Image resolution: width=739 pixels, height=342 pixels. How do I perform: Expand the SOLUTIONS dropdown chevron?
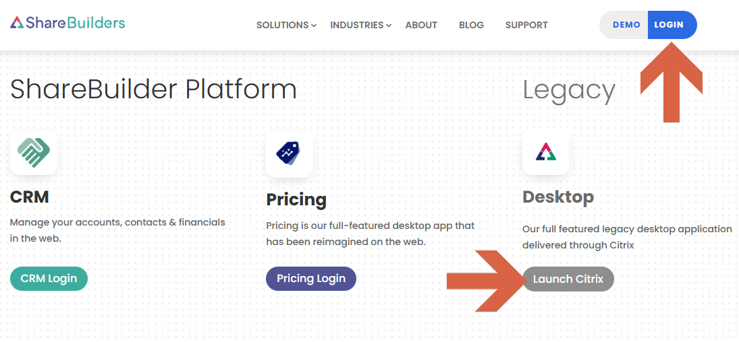pos(314,26)
